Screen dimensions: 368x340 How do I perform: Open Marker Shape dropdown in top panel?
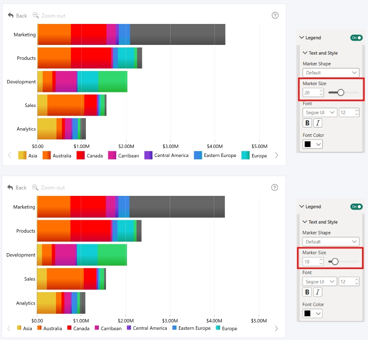331,73
